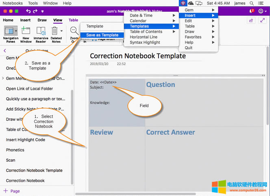Choose Save as Template menu item
270x196 pixels.
click(x=102, y=35)
